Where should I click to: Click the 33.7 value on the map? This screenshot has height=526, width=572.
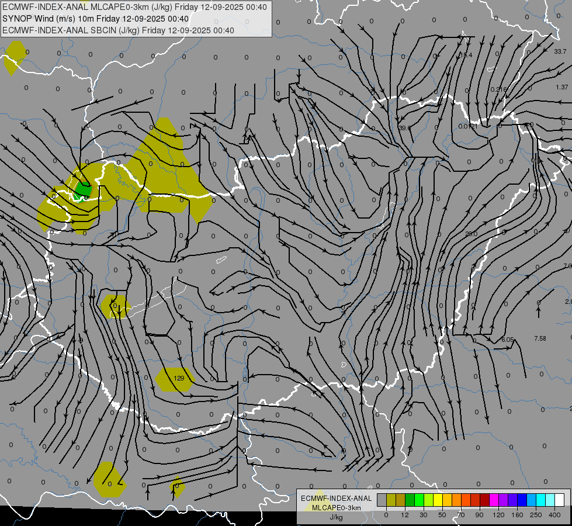tap(560, 51)
